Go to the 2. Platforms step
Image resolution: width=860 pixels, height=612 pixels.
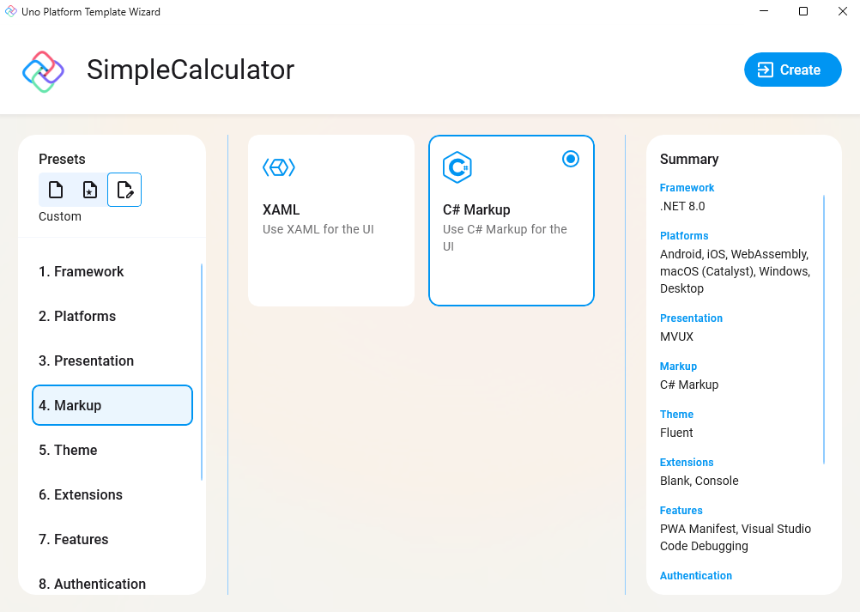pos(112,316)
